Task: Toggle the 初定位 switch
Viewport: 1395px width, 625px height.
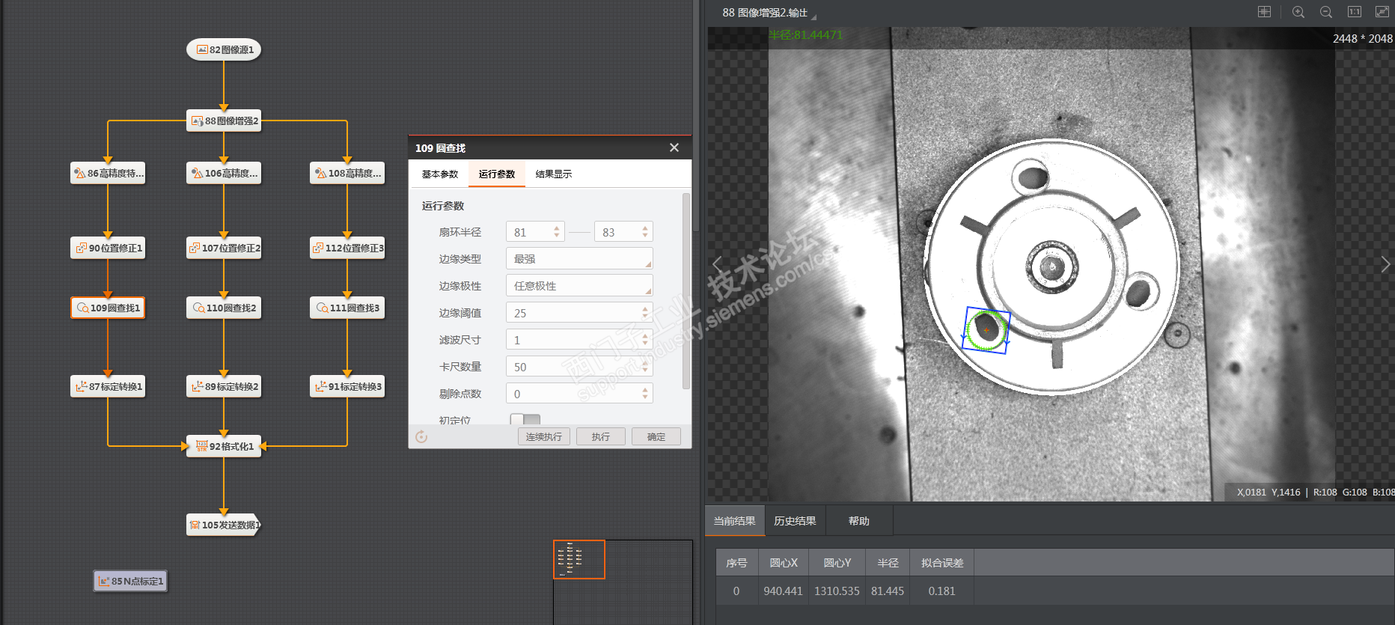Action: 525,419
